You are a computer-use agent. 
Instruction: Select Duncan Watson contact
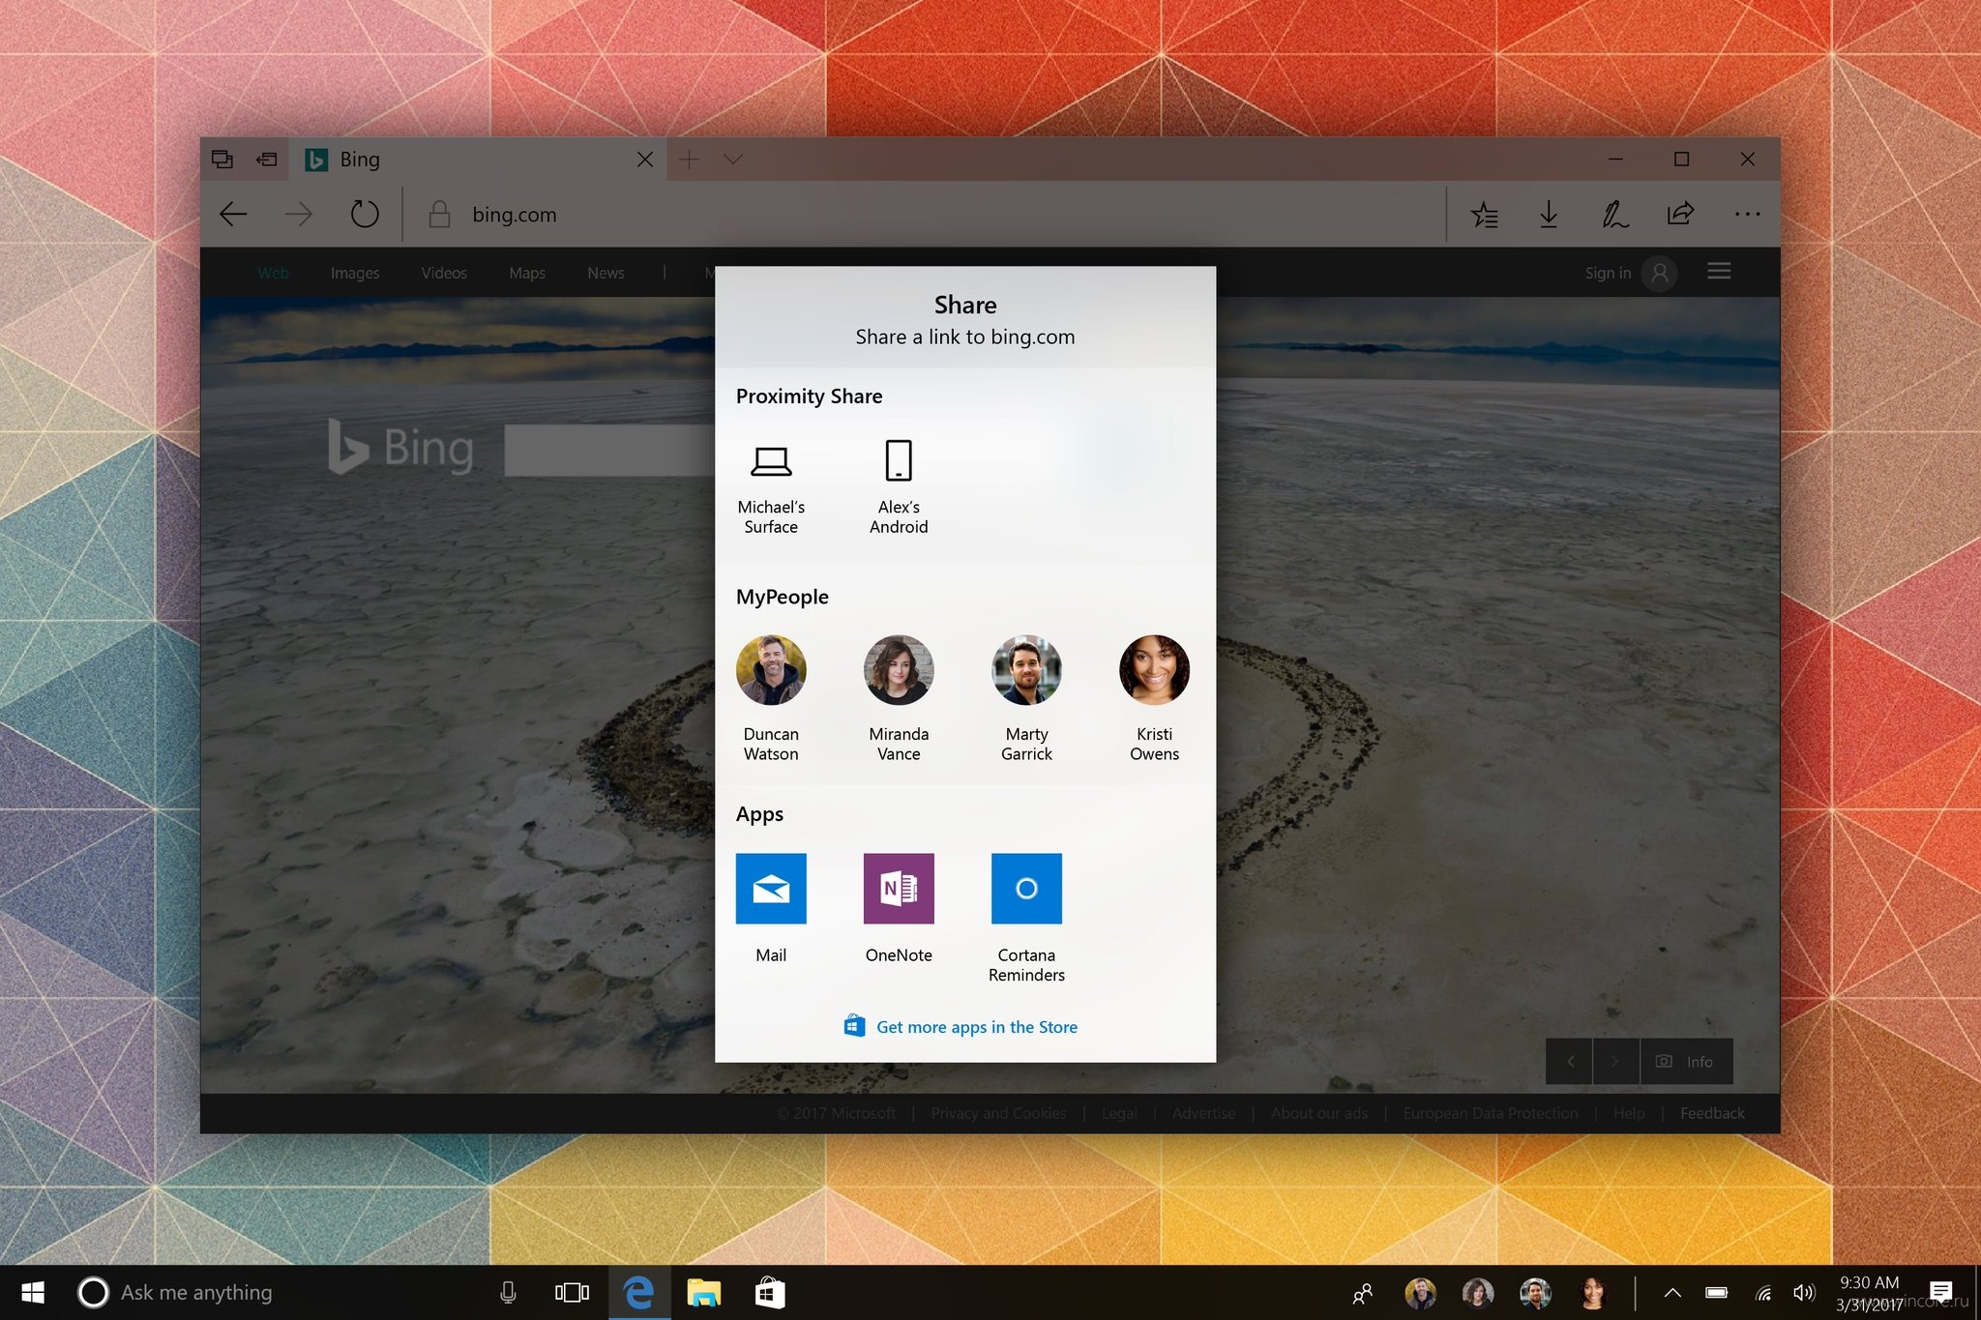pyautogui.click(x=771, y=698)
